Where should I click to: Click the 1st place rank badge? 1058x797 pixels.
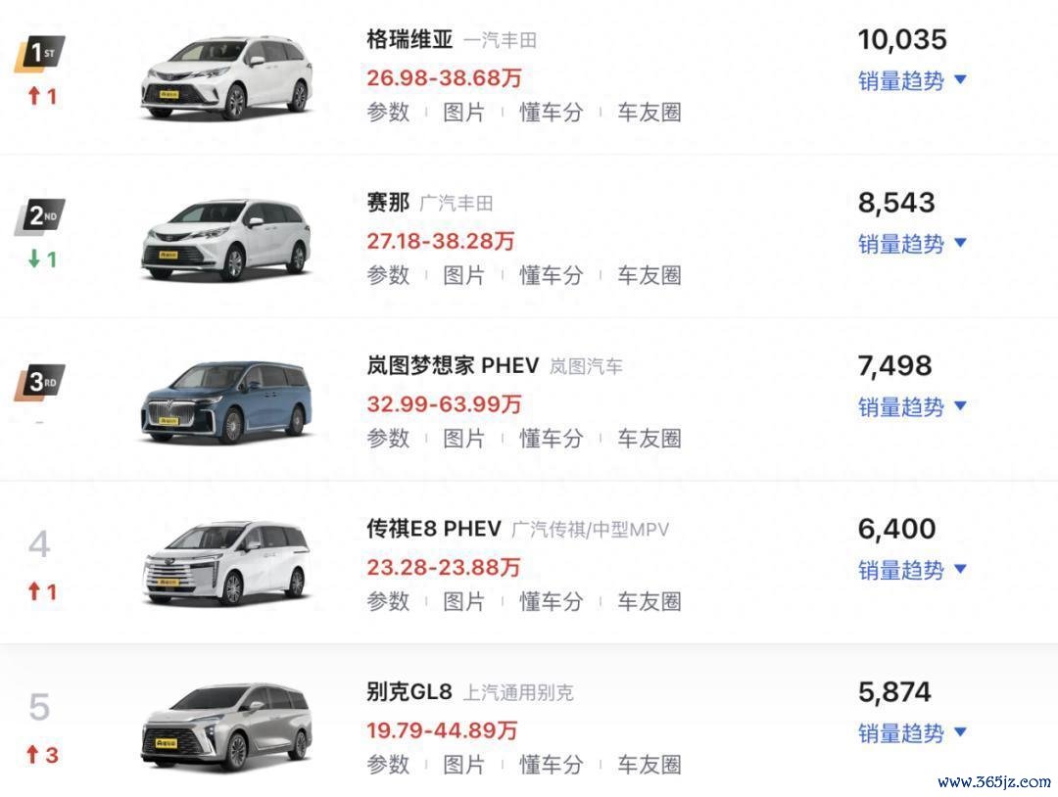40,53
